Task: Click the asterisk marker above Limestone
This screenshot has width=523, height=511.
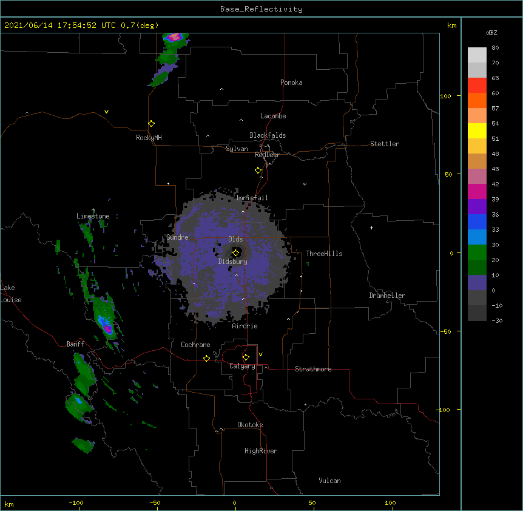Action: pyautogui.click(x=93, y=210)
